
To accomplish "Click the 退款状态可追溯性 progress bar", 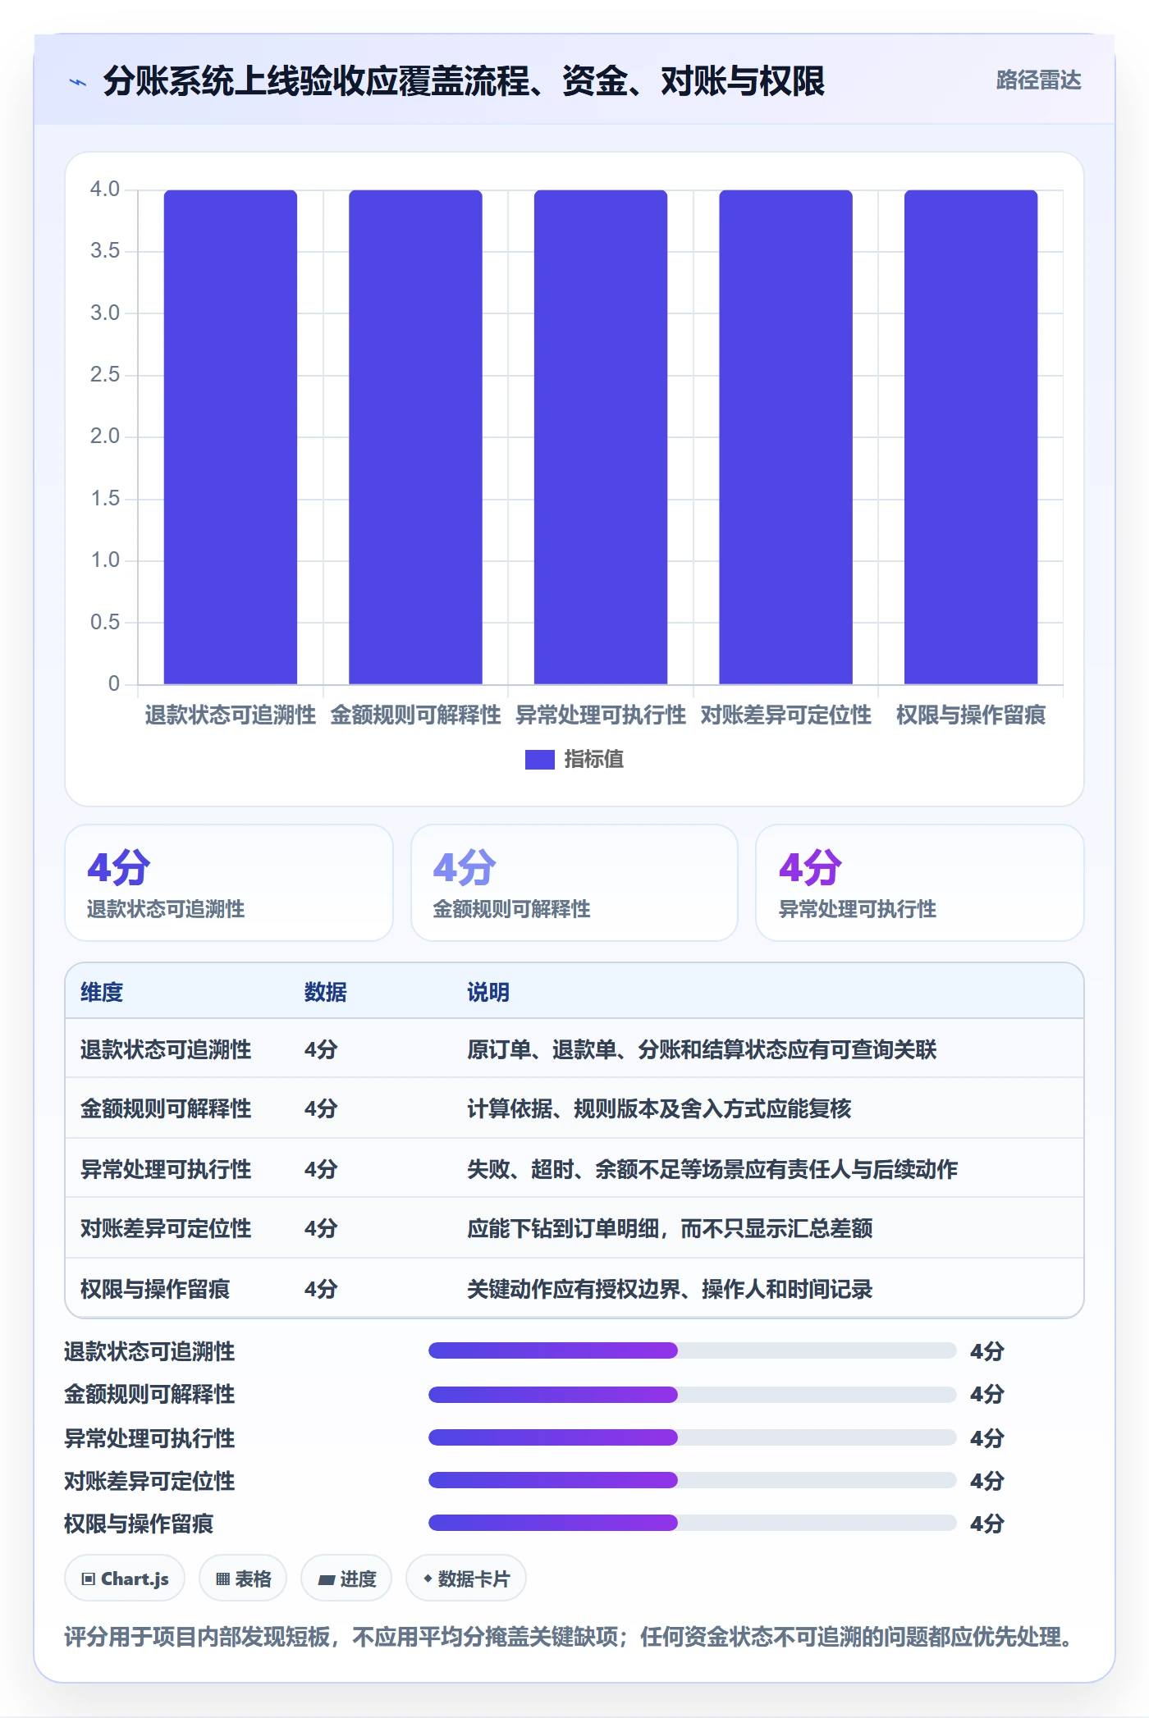I will coord(692,1350).
